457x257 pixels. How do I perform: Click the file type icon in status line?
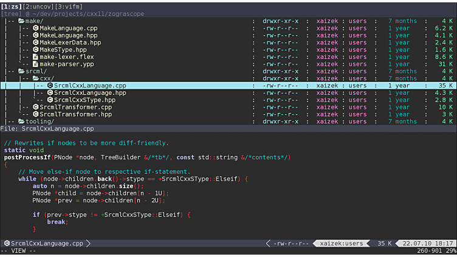click(7, 244)
